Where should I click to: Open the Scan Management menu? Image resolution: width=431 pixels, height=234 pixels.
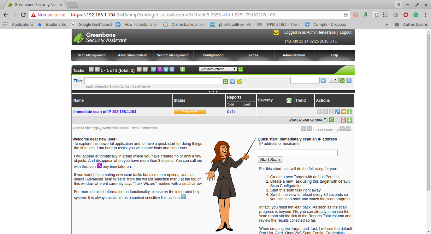92,55
